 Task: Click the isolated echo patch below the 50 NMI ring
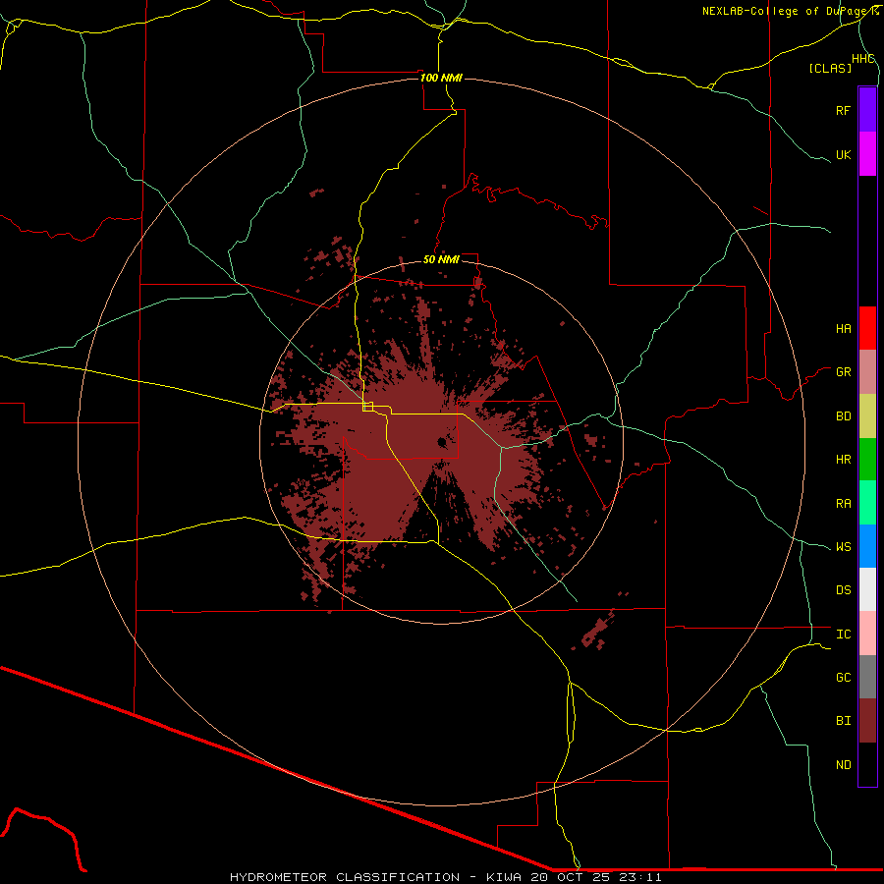tap(595, 632)
